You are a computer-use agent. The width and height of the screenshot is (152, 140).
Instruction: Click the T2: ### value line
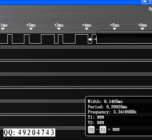point(96,123)
